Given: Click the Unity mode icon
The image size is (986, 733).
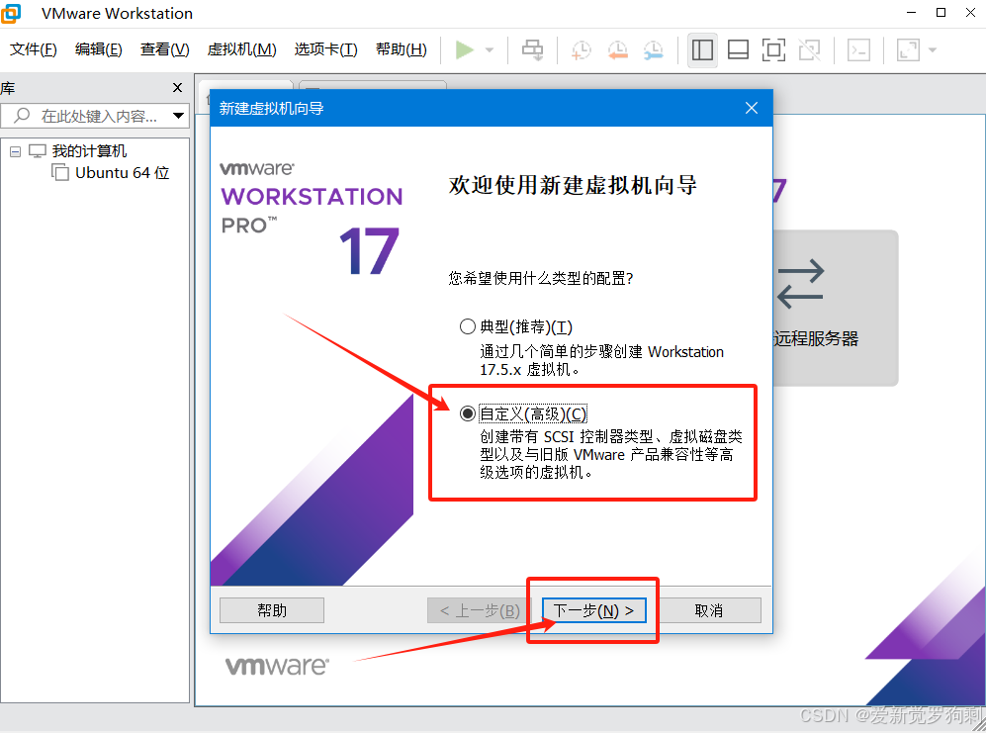Looking at the screenshot, I should pyautogui.click(x=809, y=49).
